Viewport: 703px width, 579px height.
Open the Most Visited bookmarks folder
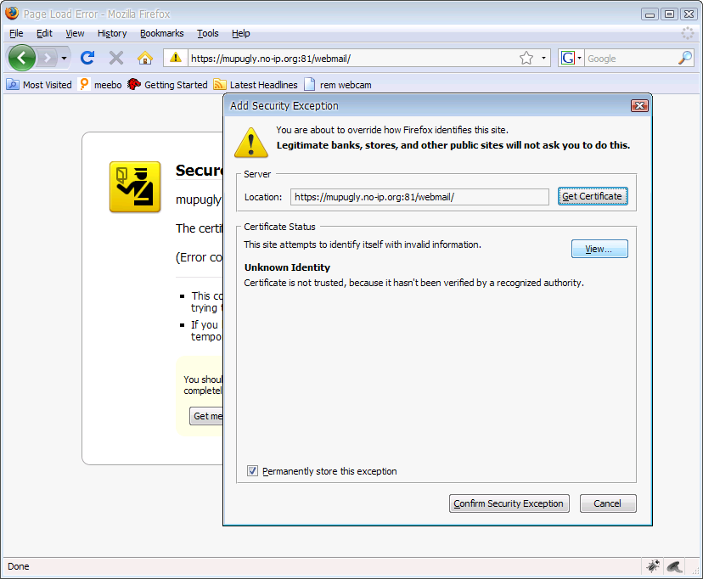(x=39, y=85)
